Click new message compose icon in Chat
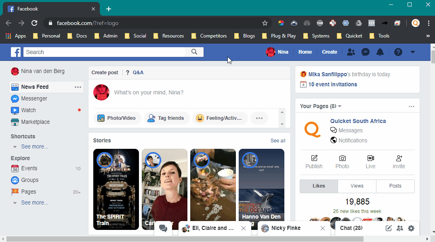This screenshot has width=435, height=242. [389, 228]
